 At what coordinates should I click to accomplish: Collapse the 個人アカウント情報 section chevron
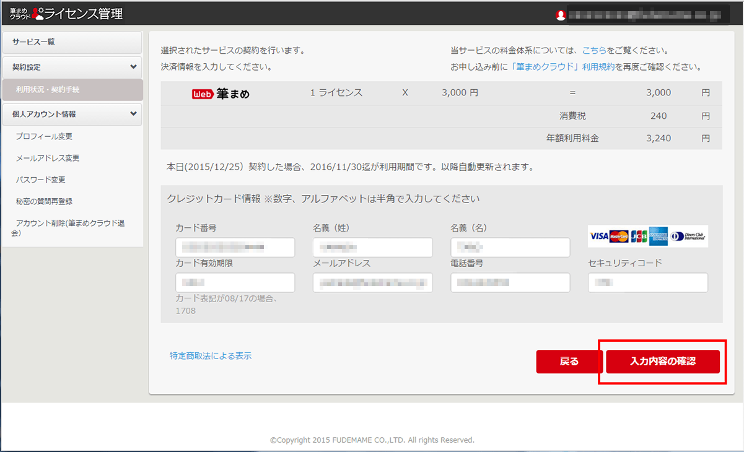point(133,114)
